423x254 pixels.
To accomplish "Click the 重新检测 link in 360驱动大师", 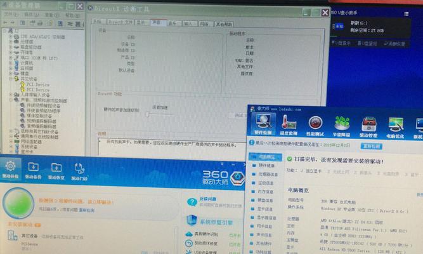I will 87,210.
